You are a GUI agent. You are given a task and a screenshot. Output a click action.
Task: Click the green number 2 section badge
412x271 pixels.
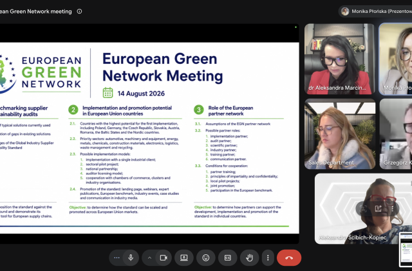pos(73,110)
